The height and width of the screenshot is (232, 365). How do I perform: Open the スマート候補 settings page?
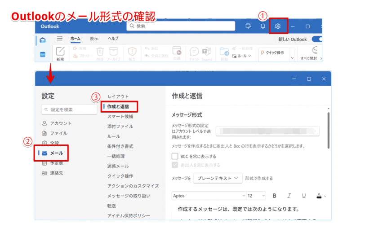(120, 117)
